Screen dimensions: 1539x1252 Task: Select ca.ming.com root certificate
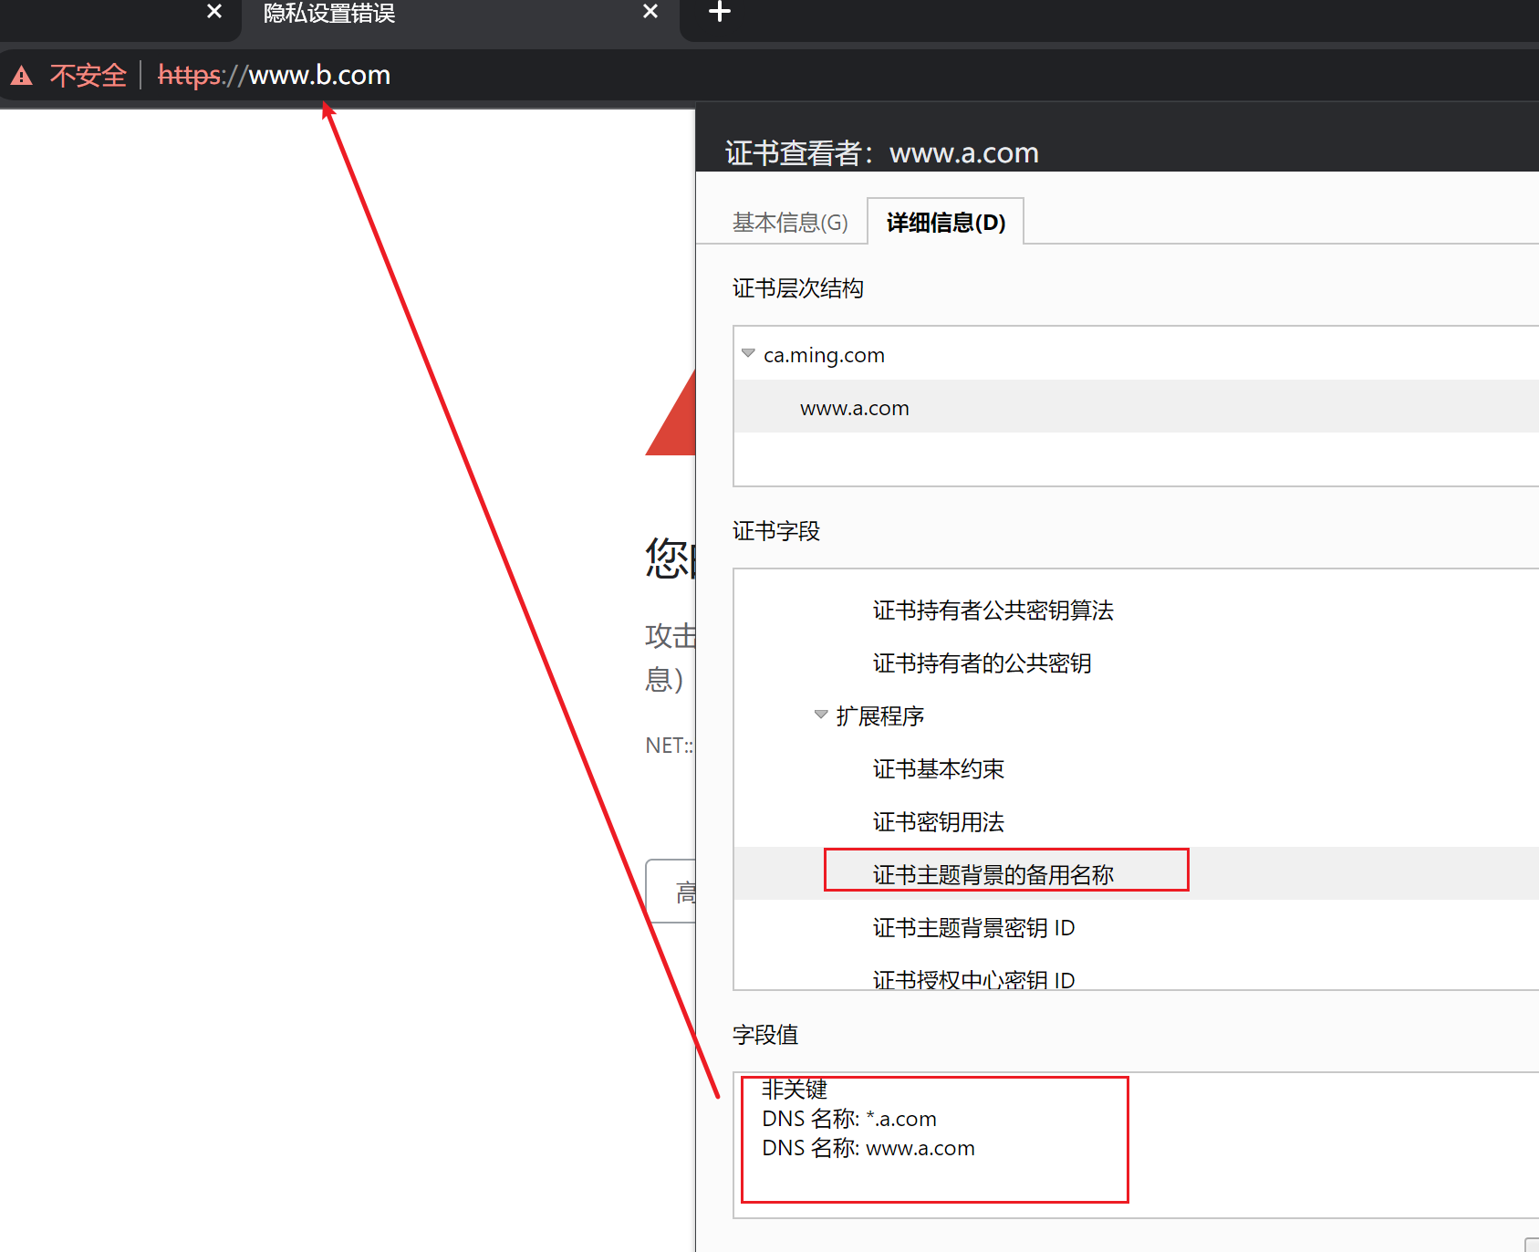coord(824,355)
